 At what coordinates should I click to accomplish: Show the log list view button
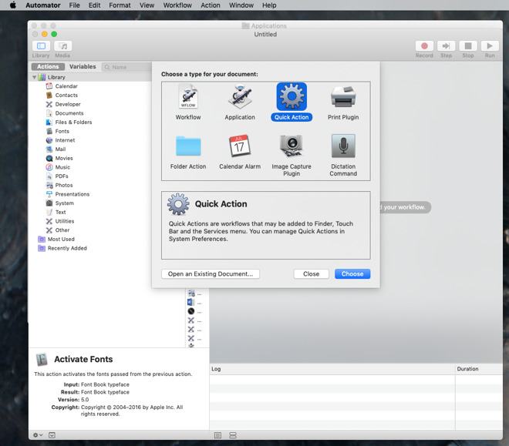pos(217,435)
